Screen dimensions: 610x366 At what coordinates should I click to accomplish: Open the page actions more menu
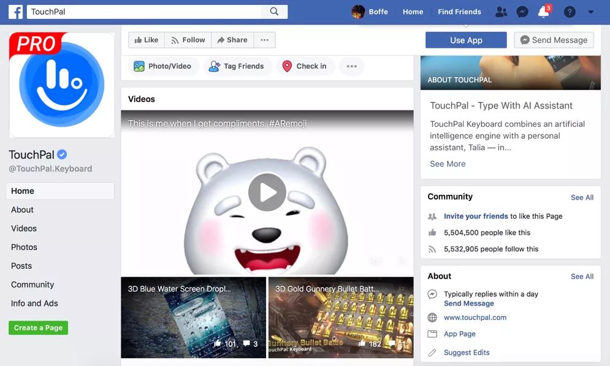click(x=265, y=40)
